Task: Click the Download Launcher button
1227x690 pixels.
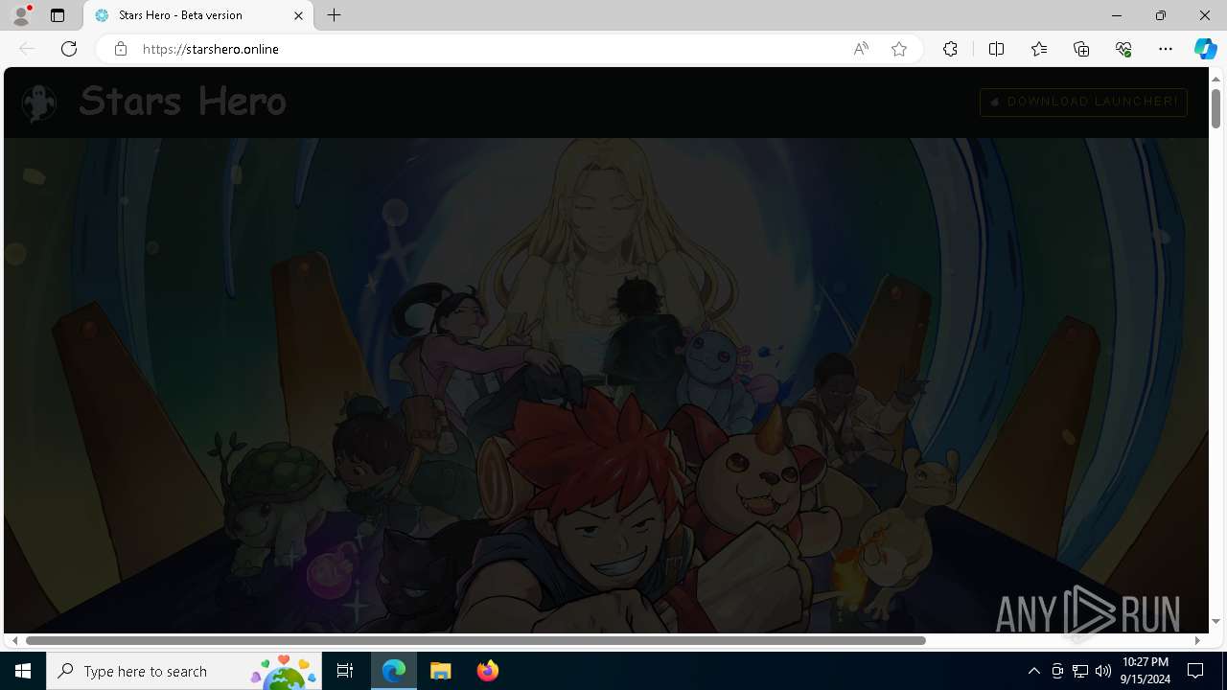Action: [1083, 102]
